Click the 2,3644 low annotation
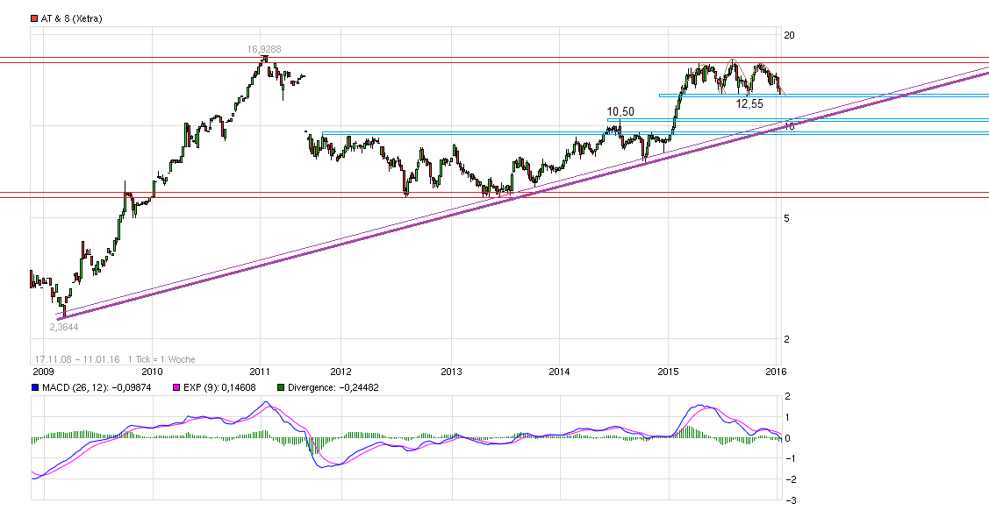 63,326
